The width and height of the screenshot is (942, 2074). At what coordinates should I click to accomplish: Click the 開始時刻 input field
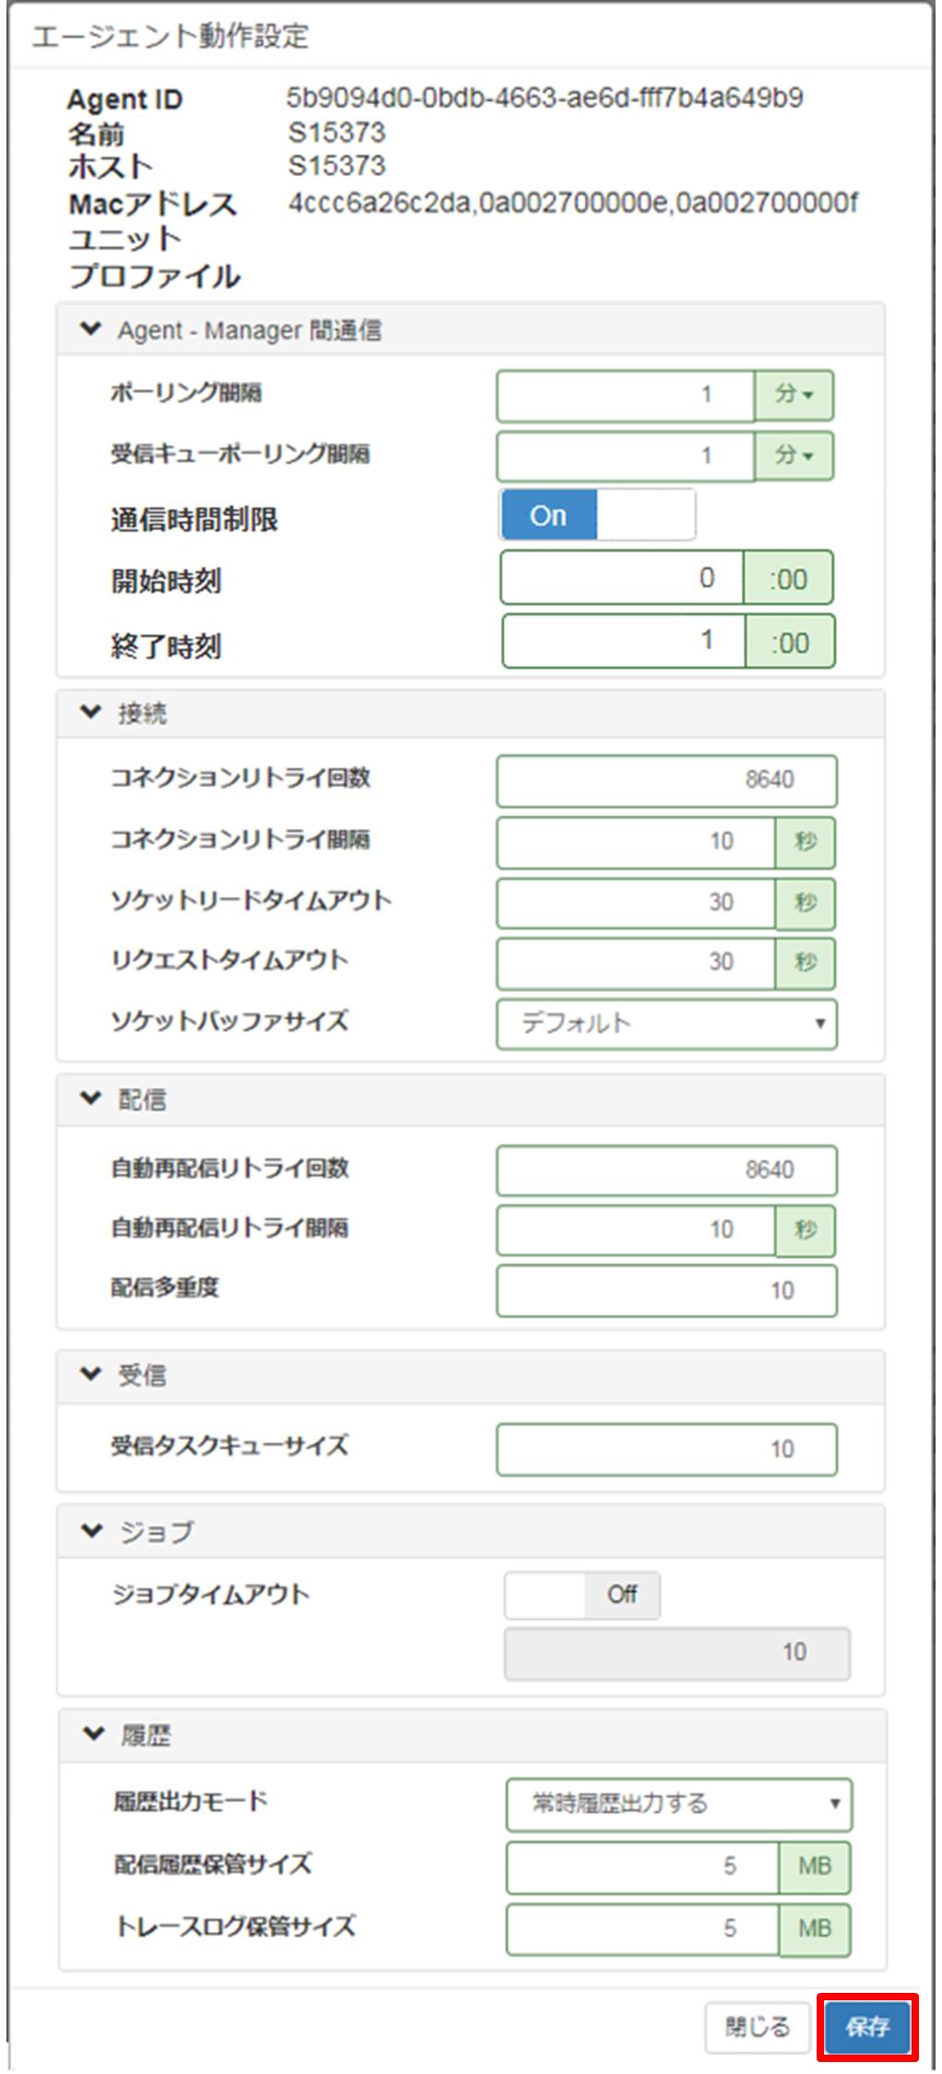click(622, 578)
